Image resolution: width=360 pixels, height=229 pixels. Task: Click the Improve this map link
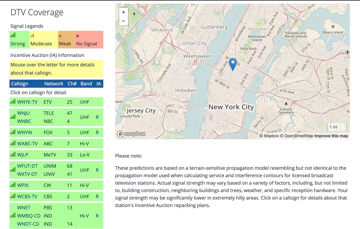tap(331, 136)
